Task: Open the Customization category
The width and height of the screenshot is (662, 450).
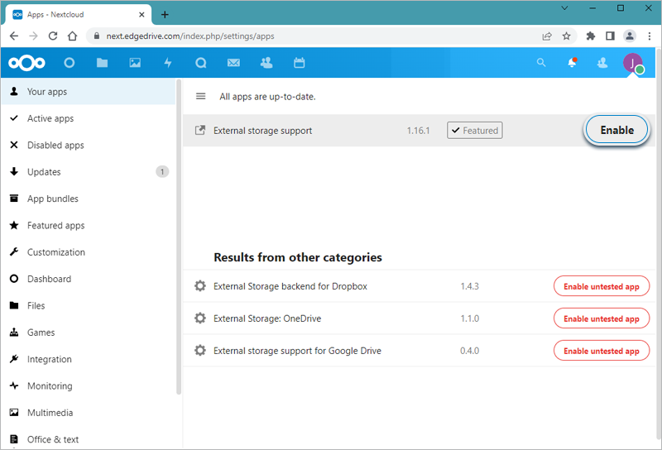Action: (x=89, y=252)
